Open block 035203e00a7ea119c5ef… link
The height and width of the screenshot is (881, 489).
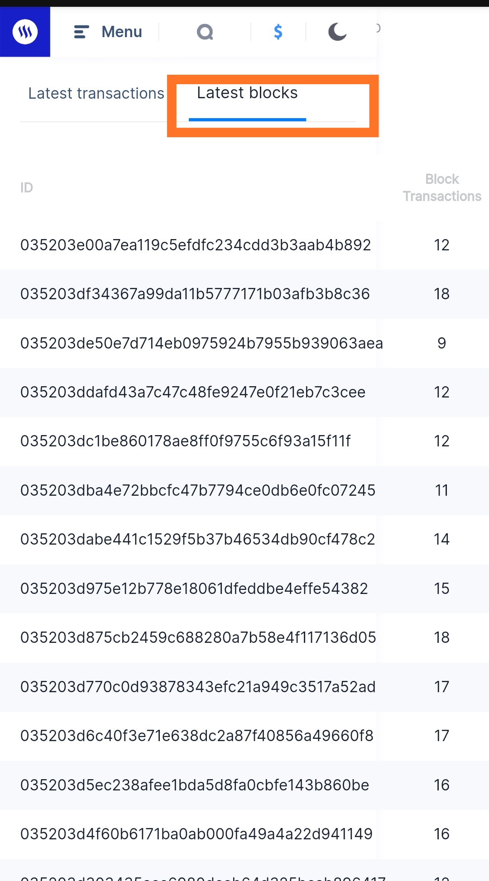point(196,245)
